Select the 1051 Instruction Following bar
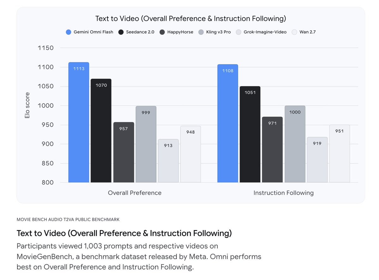 point(250,134)
